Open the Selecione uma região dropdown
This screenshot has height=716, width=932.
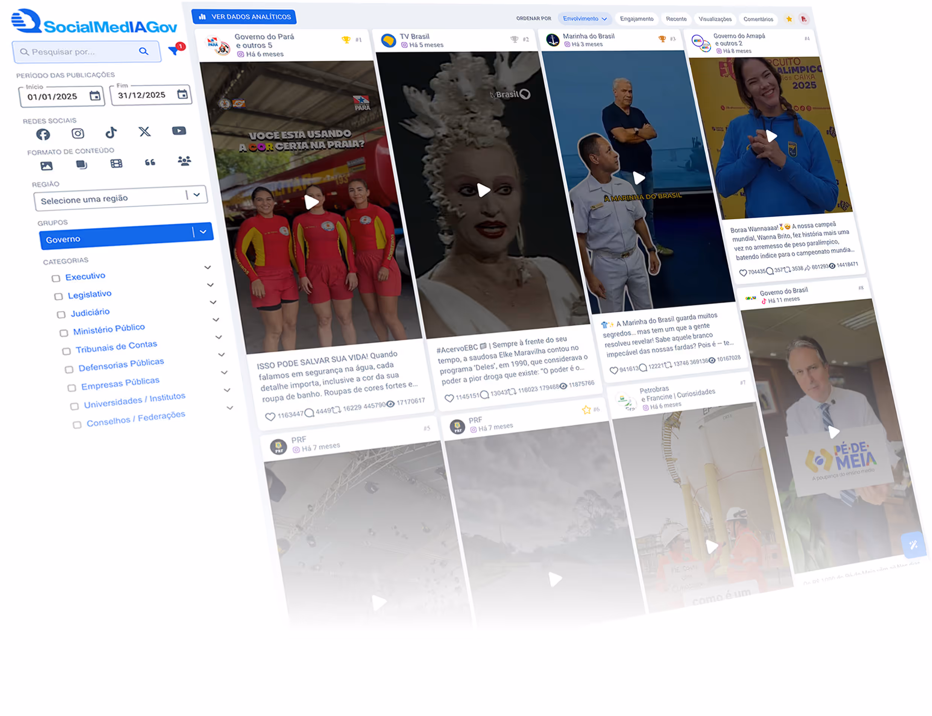[121, 198]
